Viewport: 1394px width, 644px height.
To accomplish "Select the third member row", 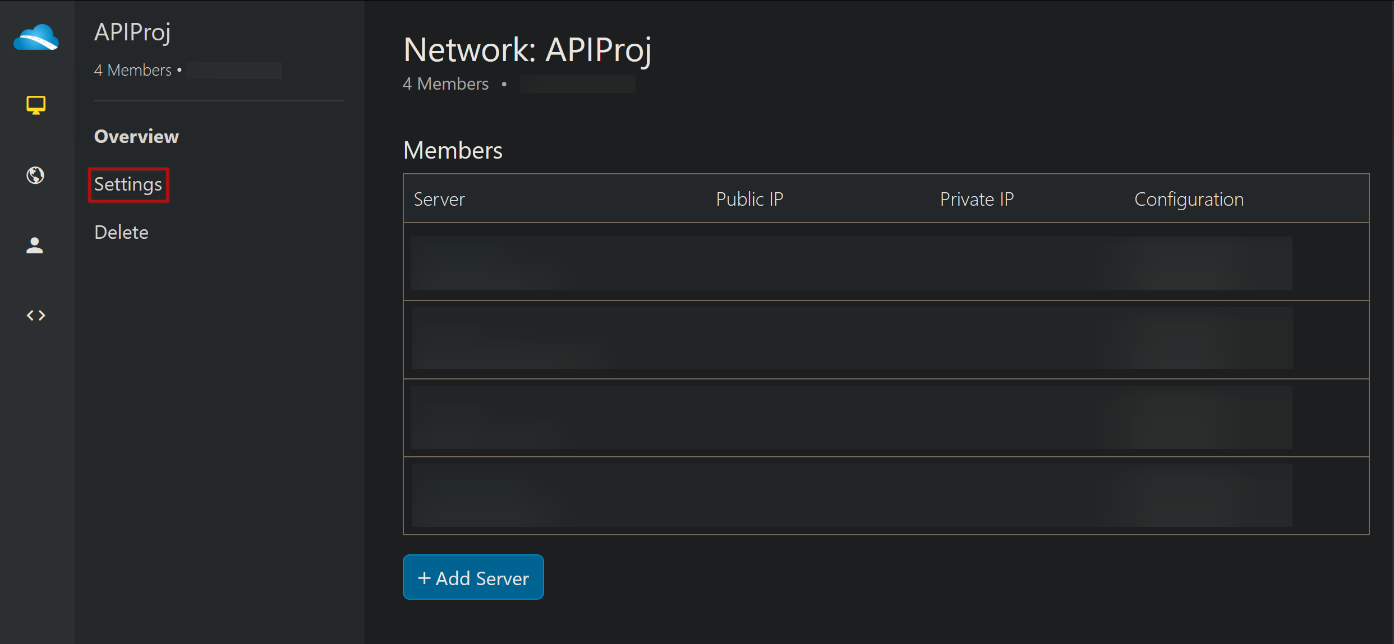I will 851,417.
